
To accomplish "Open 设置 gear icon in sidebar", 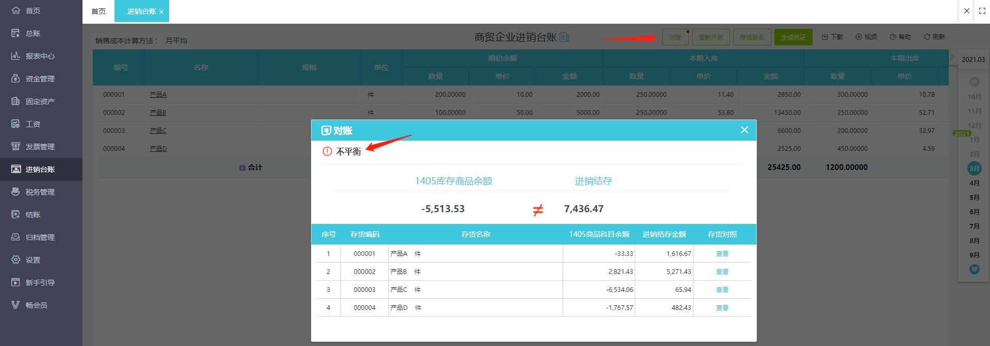I will (x=15, y=259).
